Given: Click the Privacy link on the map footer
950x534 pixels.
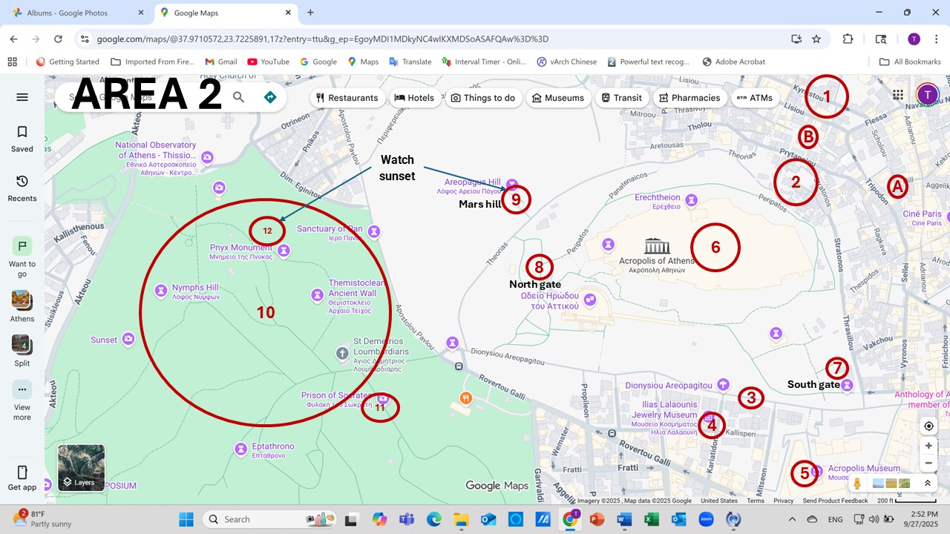Looking at the screenshot, I should (x=783, y=501).
